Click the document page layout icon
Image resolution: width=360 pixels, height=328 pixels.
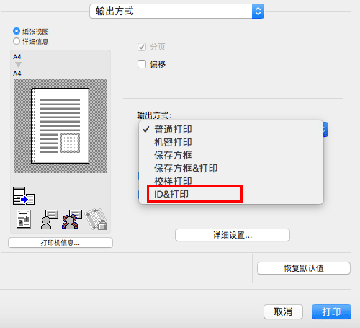click(x=24, y=219)
